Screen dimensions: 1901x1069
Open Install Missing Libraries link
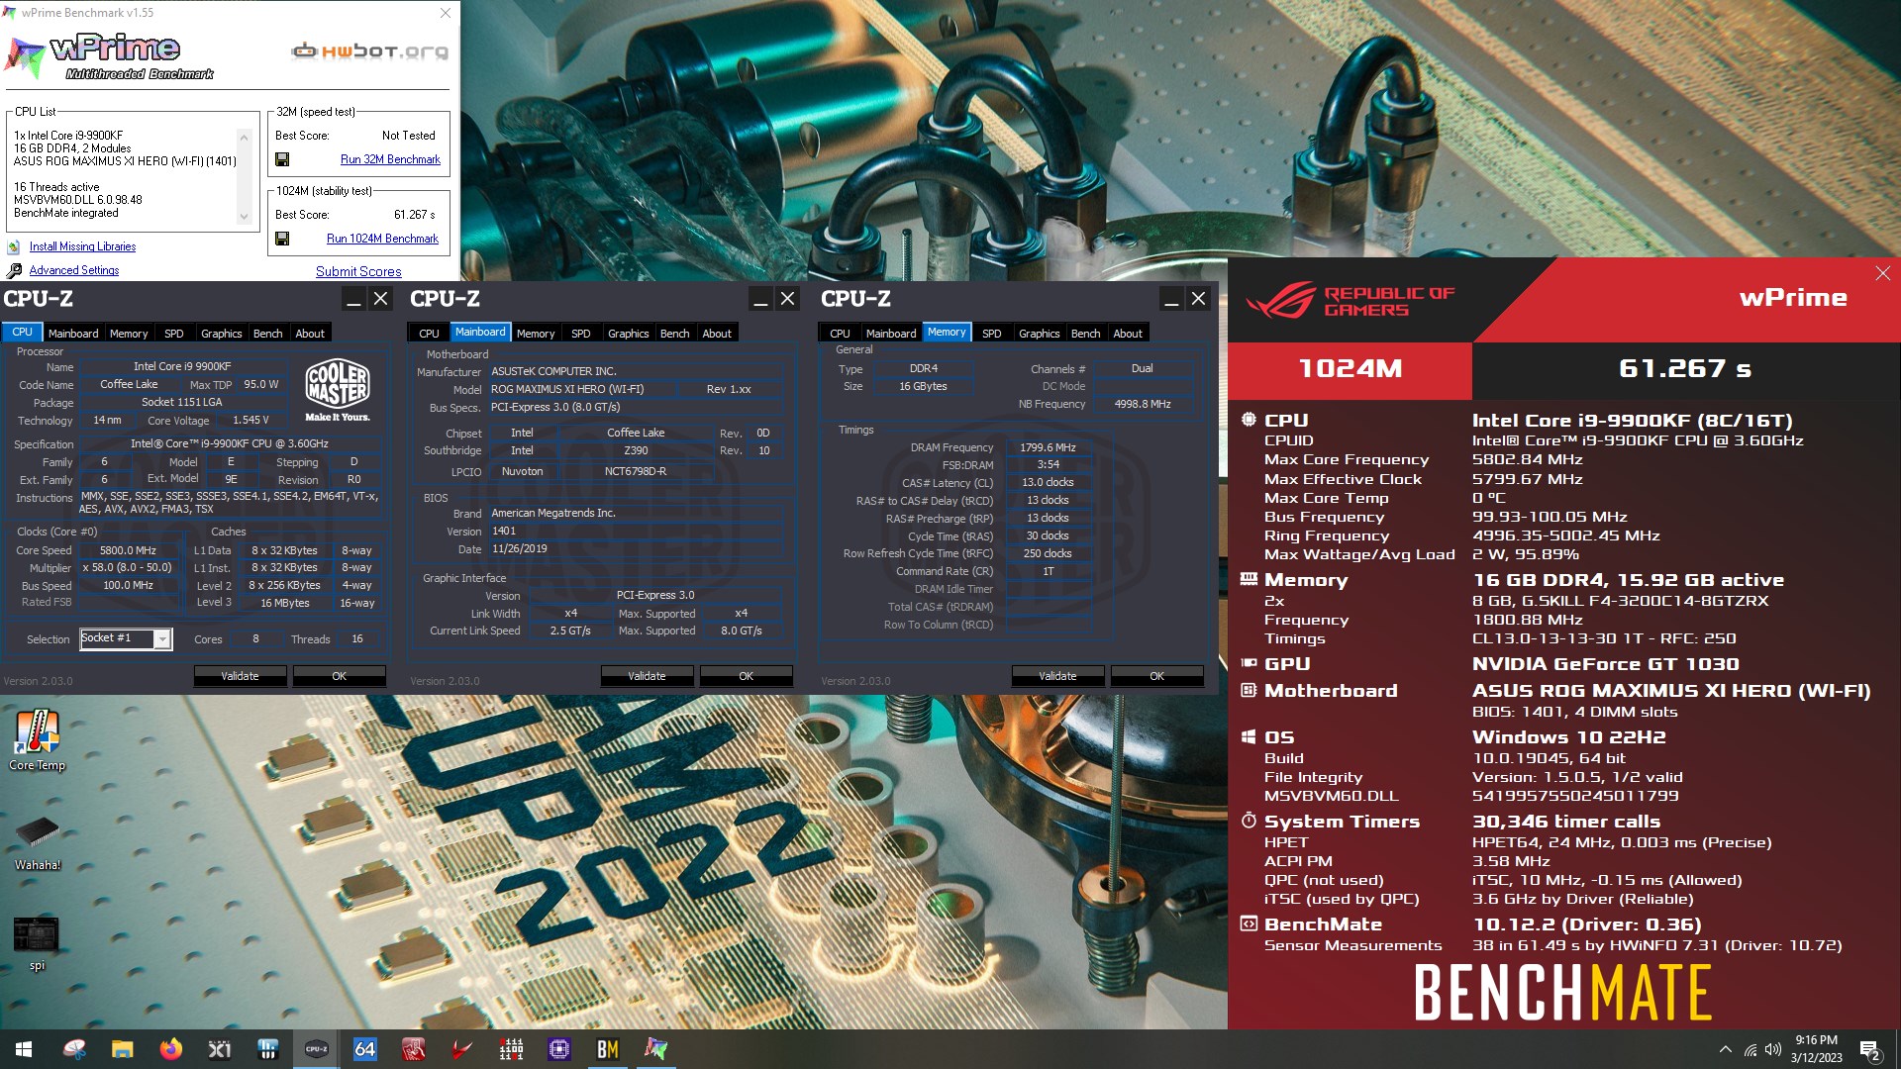coord(82,246)
